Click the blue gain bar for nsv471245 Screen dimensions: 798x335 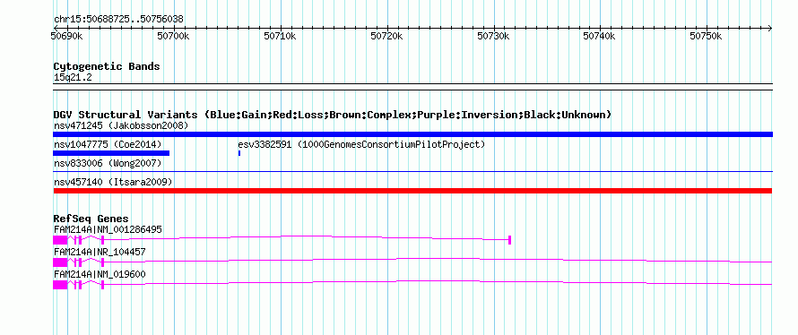coord(412,134)
